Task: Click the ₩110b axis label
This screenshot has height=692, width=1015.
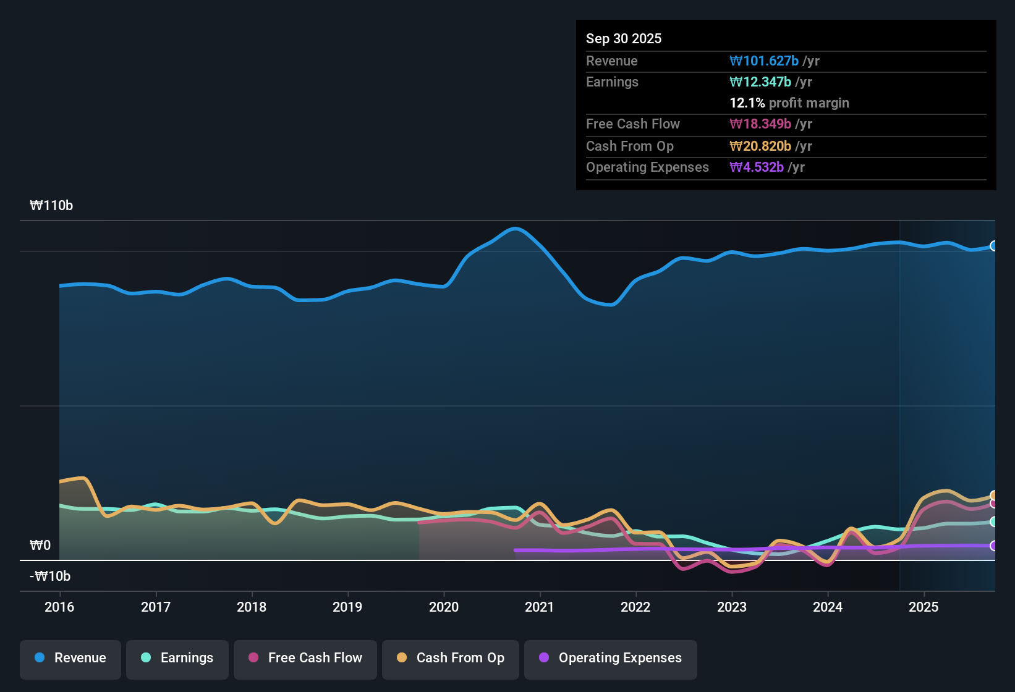Action: pos(52,206)
